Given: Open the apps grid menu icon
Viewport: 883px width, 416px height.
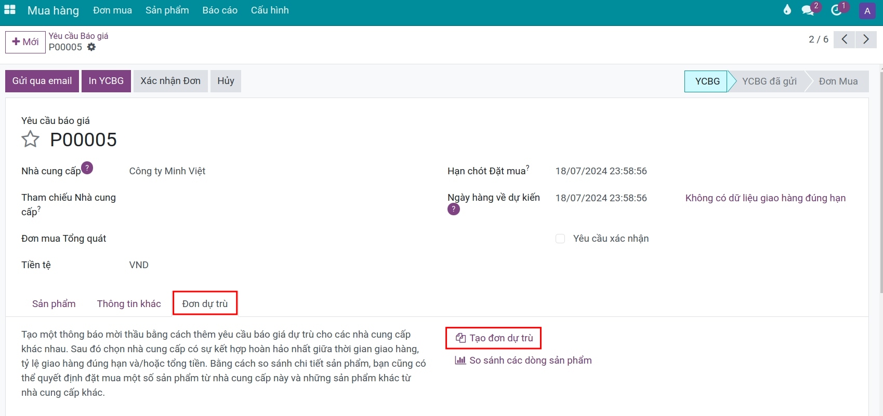Looking at the screenshot, I should pos(10,10).
